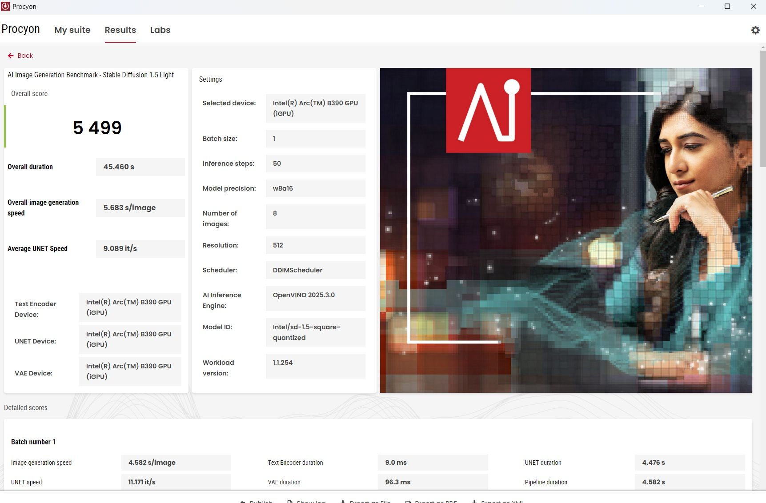This screenshot has width=766, height=503.
Task: Click the Model ID value field
Action: pos(315,332)
